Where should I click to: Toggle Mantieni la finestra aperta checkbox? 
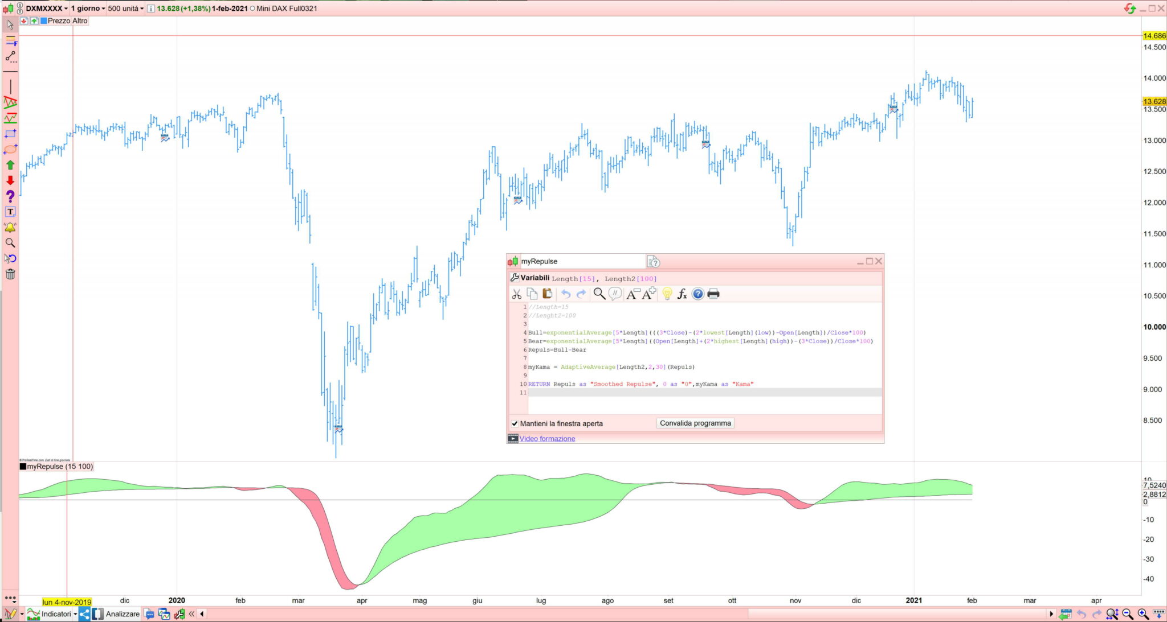tap(515, 423)
